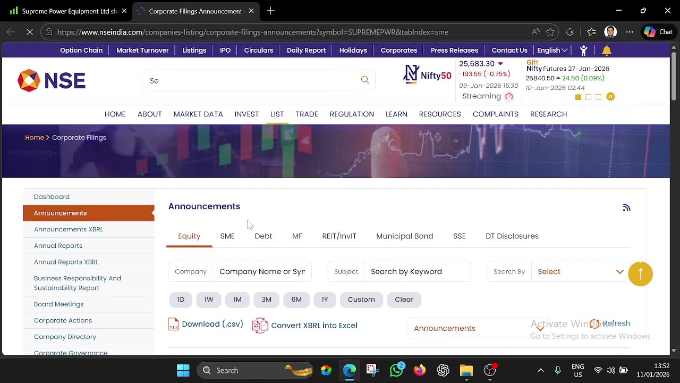The height and width of the screenshot is (383, 680).
Task: Open ChatGPT app from taskbar
Action: pos(443,370)
